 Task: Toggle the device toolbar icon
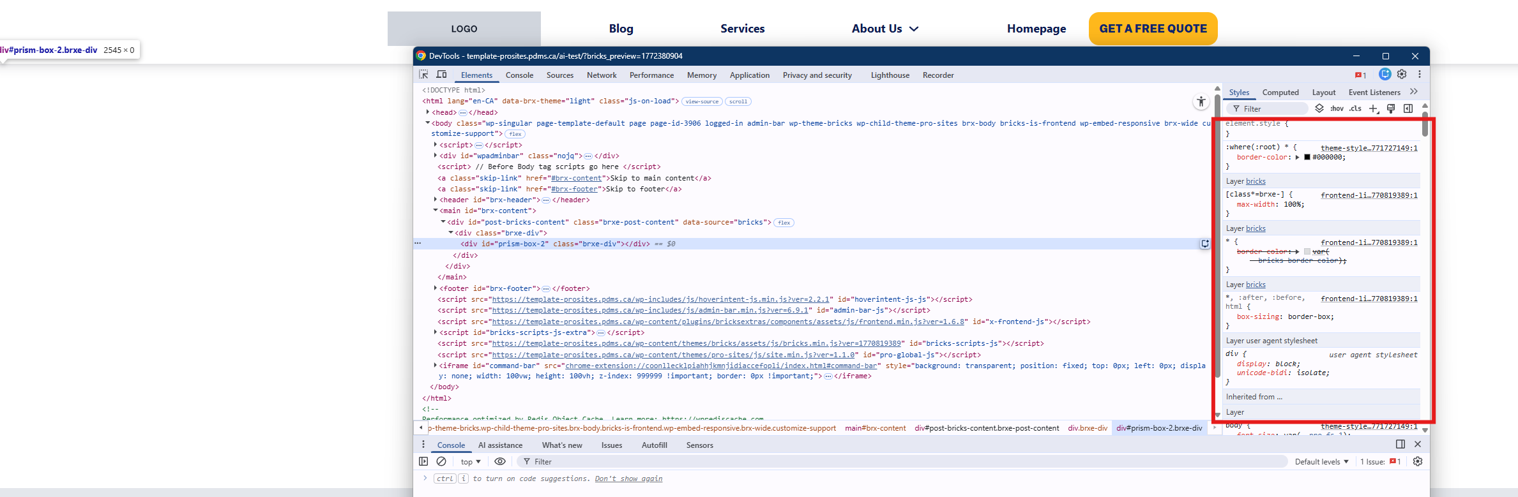(x=441, y=75)
